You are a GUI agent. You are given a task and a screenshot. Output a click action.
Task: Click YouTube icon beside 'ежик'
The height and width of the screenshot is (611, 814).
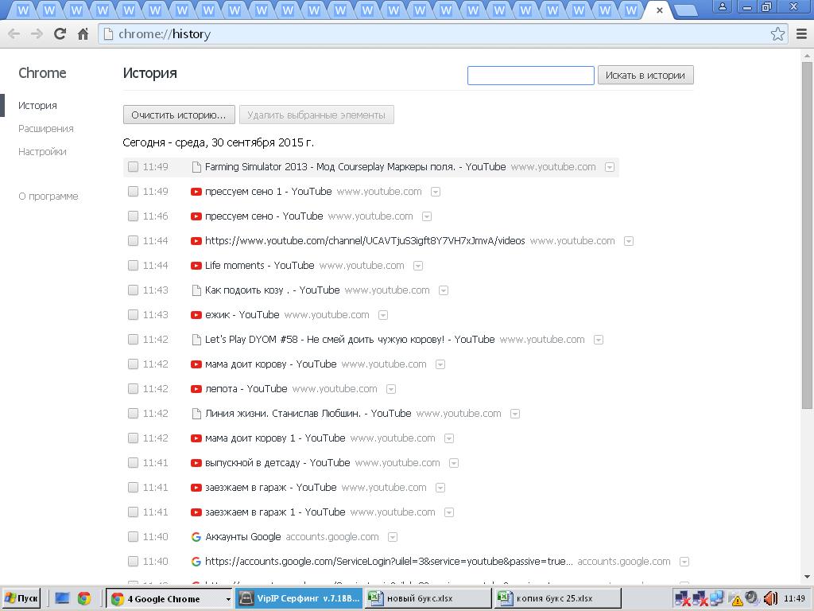[x=196, y=315]
